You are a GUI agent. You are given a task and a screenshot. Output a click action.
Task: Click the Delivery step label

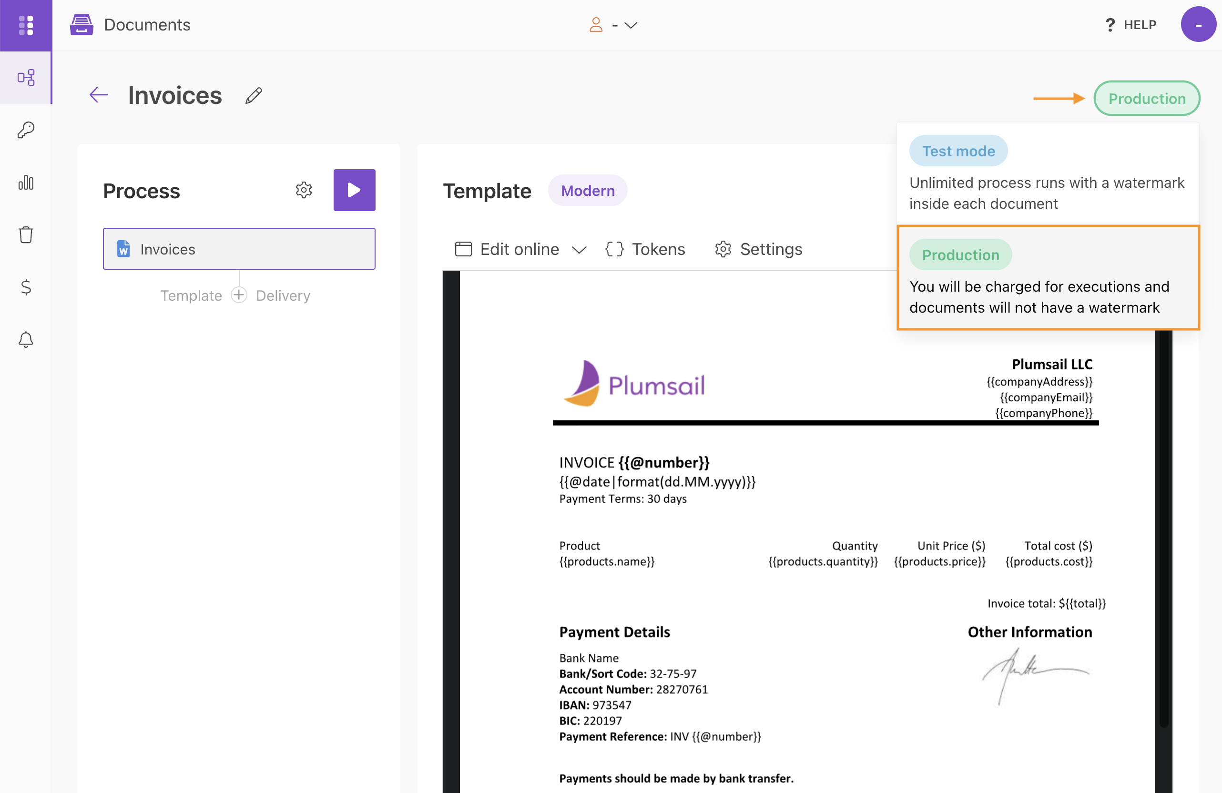pos(283,295)
